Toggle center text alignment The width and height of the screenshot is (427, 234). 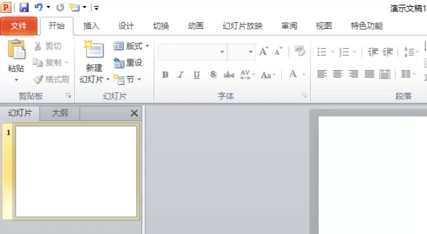click(337, 74)
